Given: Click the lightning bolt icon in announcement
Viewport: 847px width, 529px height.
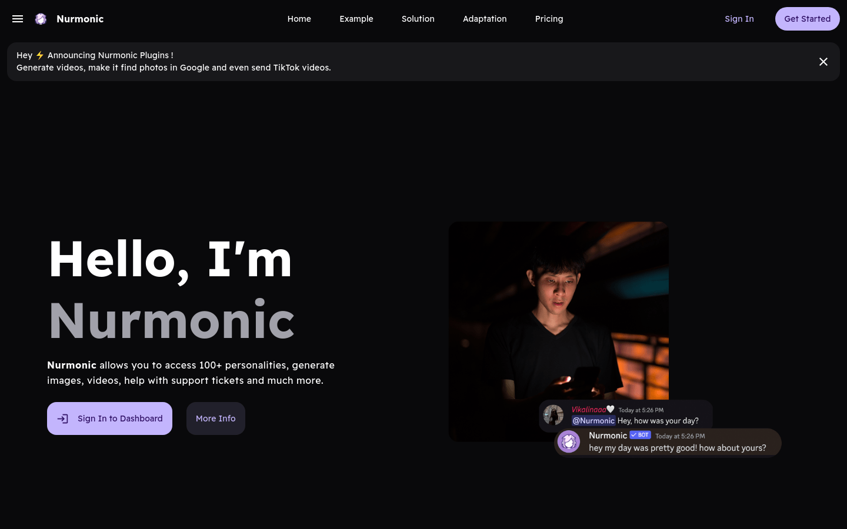Looking at the screenshot, I should 40,55.
